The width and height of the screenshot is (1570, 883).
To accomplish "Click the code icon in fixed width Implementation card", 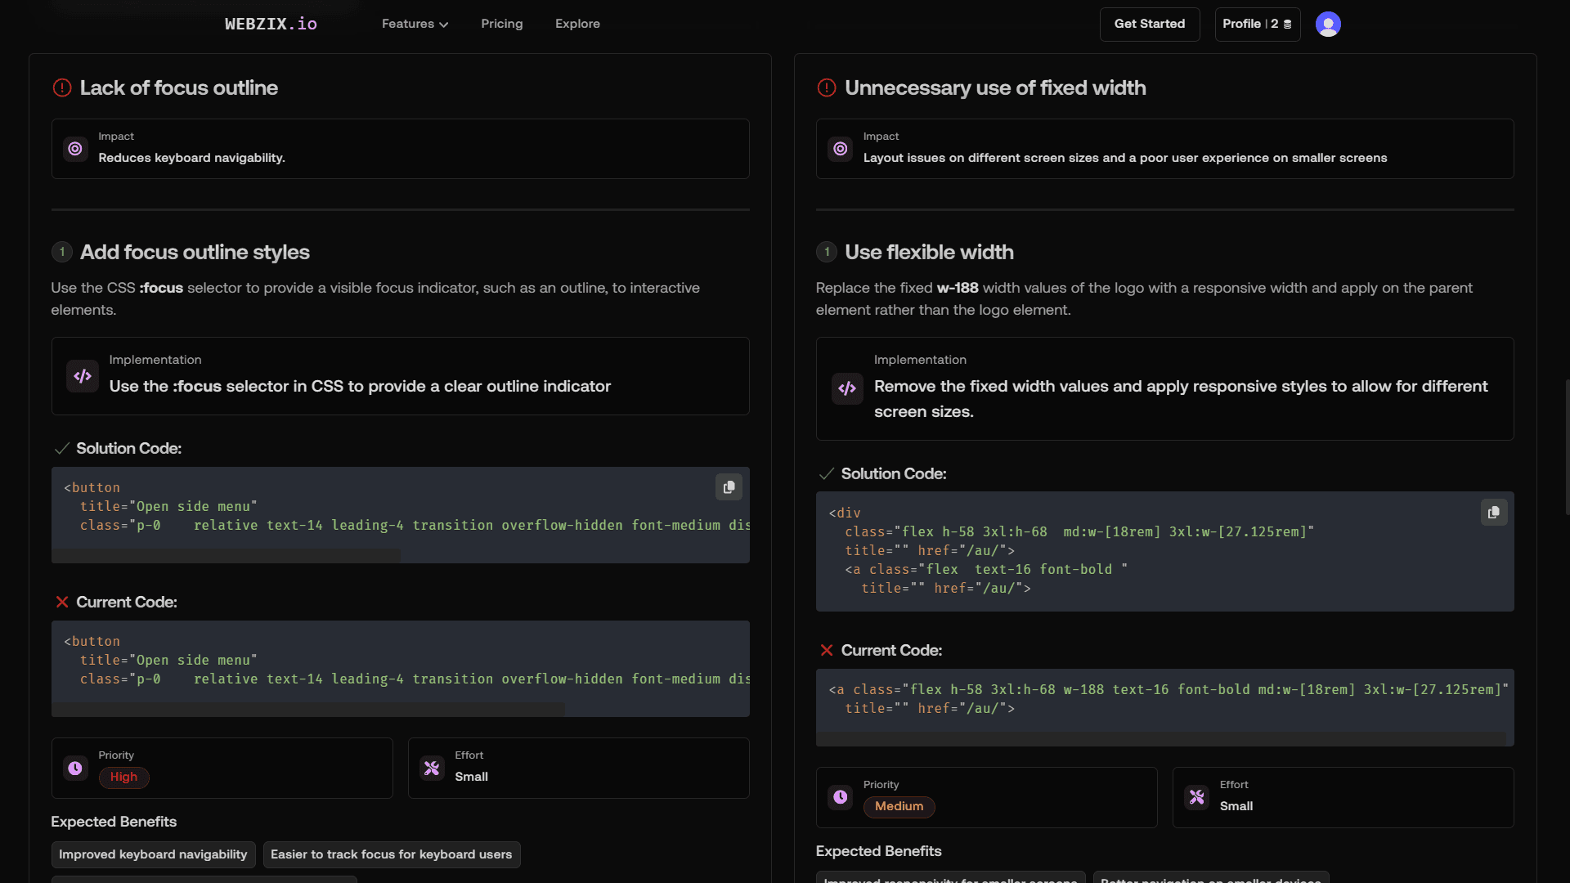I will tap(847, 388).
